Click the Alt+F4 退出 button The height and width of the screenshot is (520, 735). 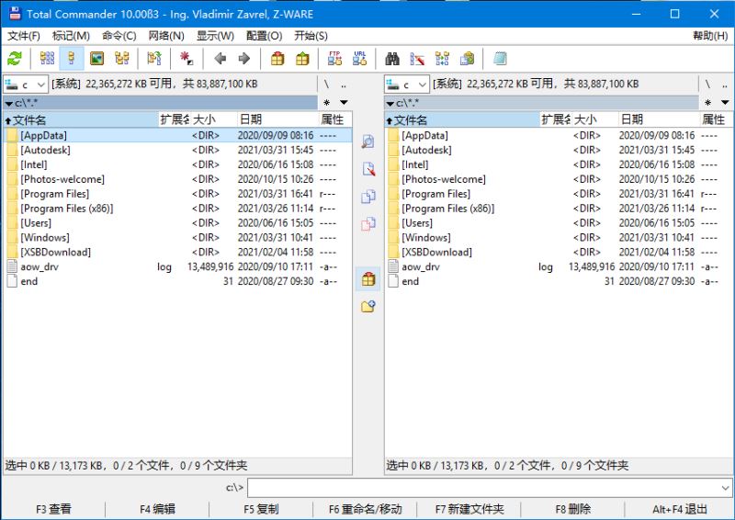679,509
